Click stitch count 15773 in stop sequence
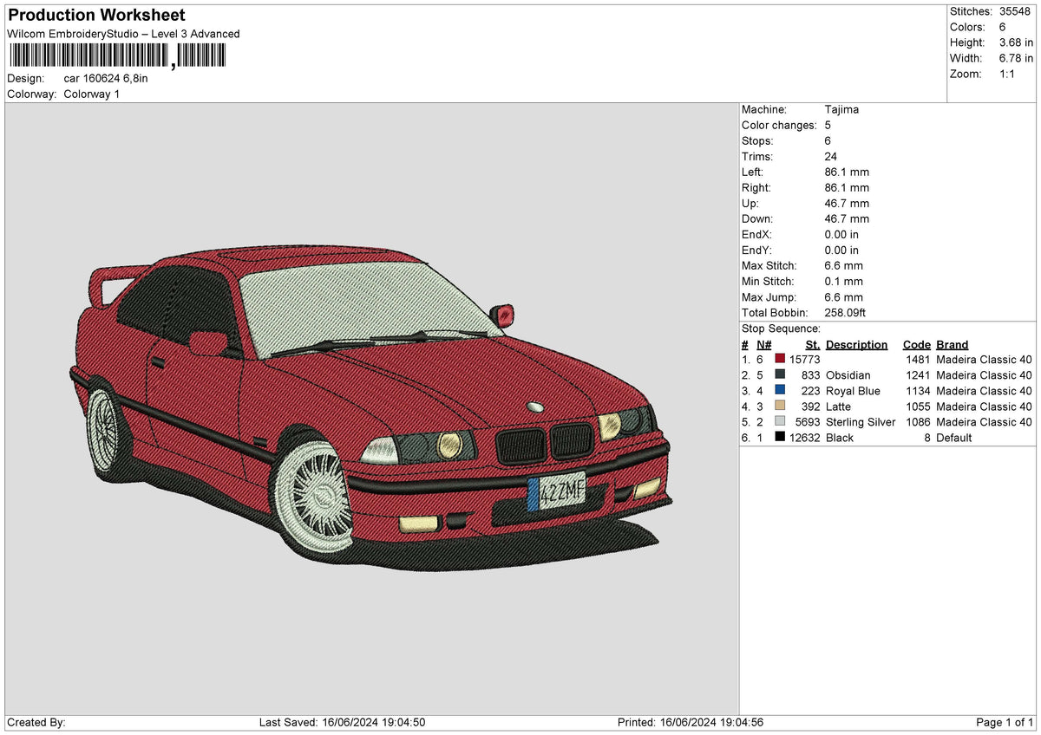Screen dimensions: 1041x735 tap(805, 360)
